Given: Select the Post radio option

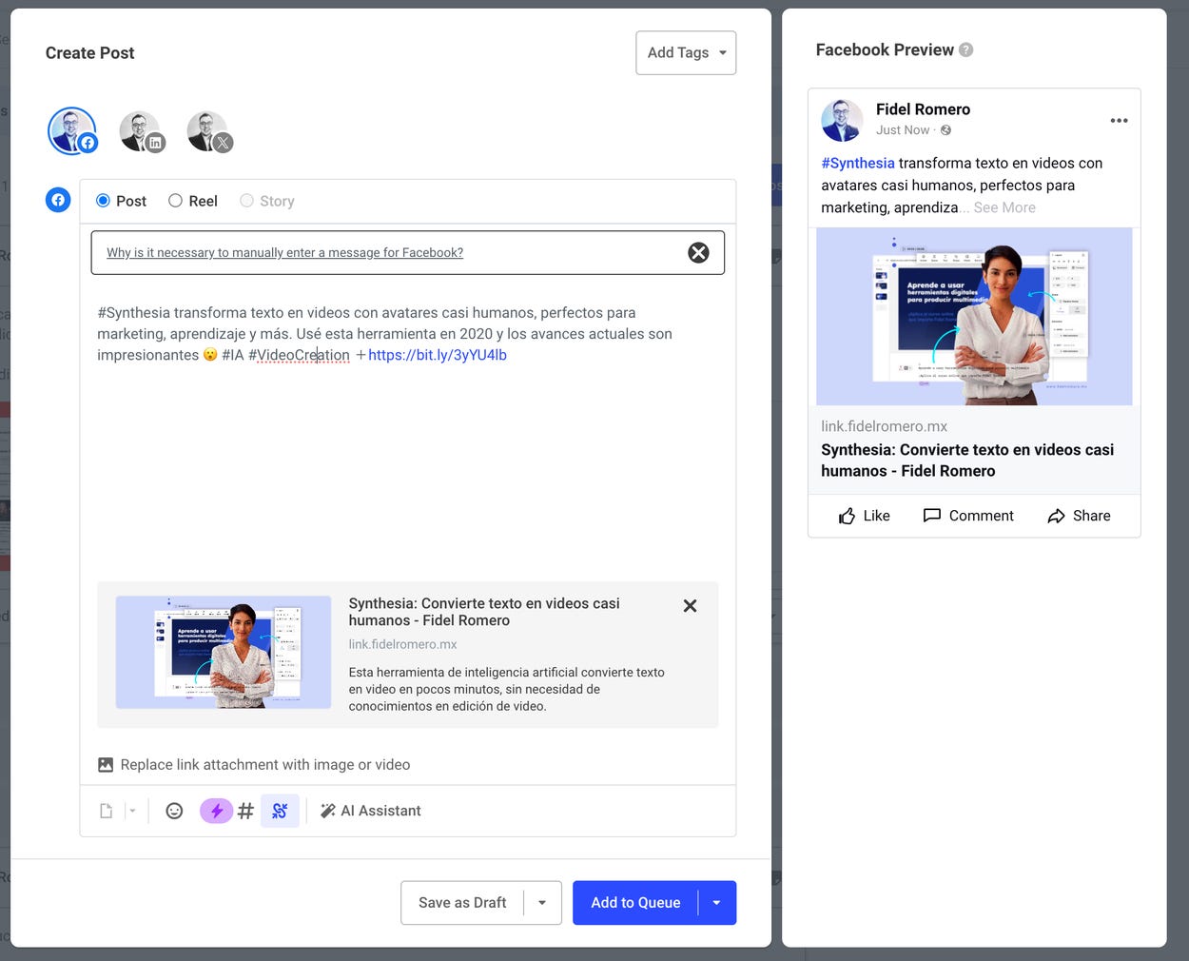Looking at the screenshot, I should tap(121, 201).
